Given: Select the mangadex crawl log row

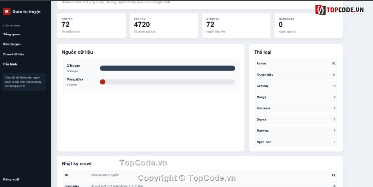Looking at the screenshot, I should [x=200, y=185].
